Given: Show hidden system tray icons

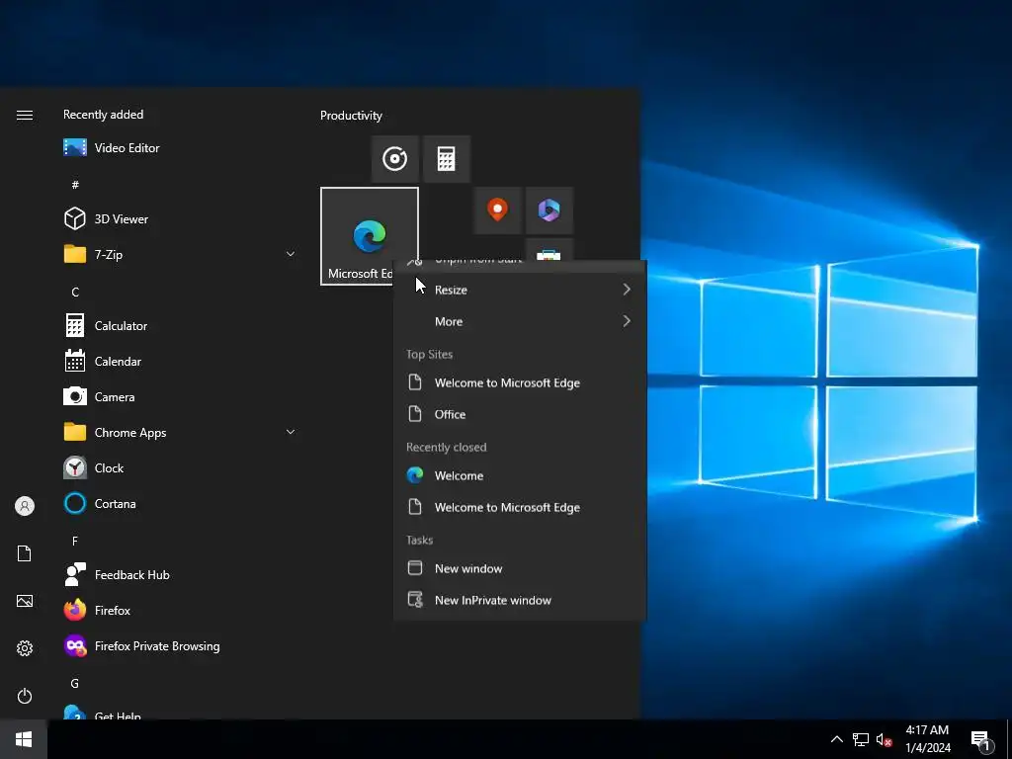Looking at the screenshot, I should (836, 739).
